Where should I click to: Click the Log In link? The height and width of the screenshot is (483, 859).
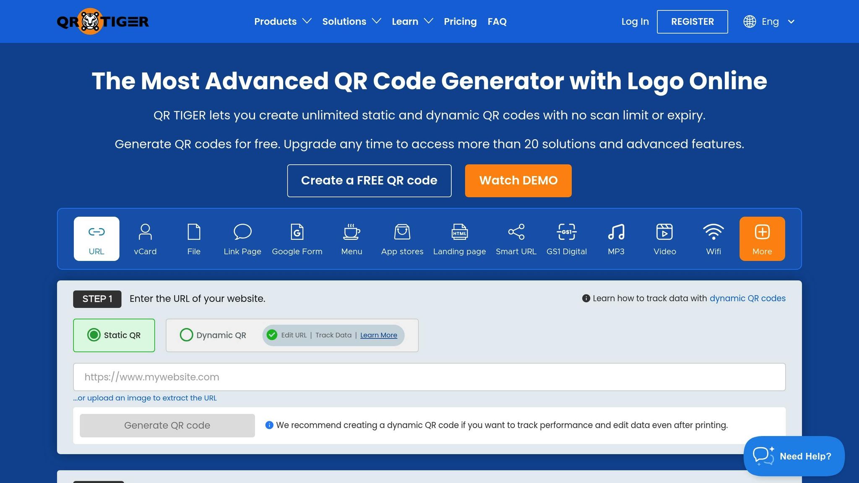635,21
